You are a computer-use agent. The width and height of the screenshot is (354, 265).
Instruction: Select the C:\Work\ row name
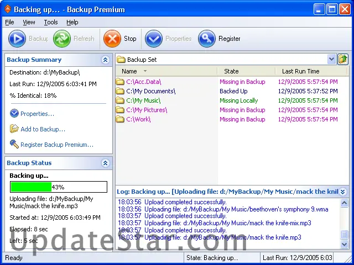coord(138,119)
